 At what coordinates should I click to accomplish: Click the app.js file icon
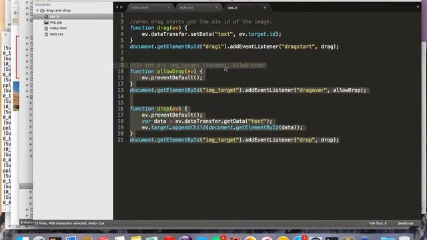[46, 17]
